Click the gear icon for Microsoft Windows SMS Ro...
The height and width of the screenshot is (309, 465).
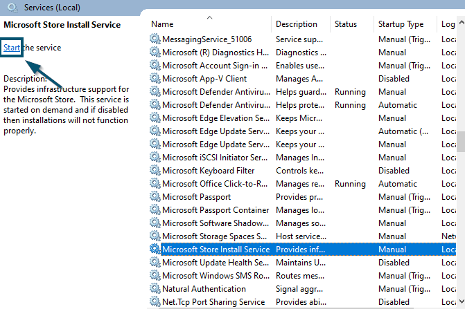[x=155, y=276]
